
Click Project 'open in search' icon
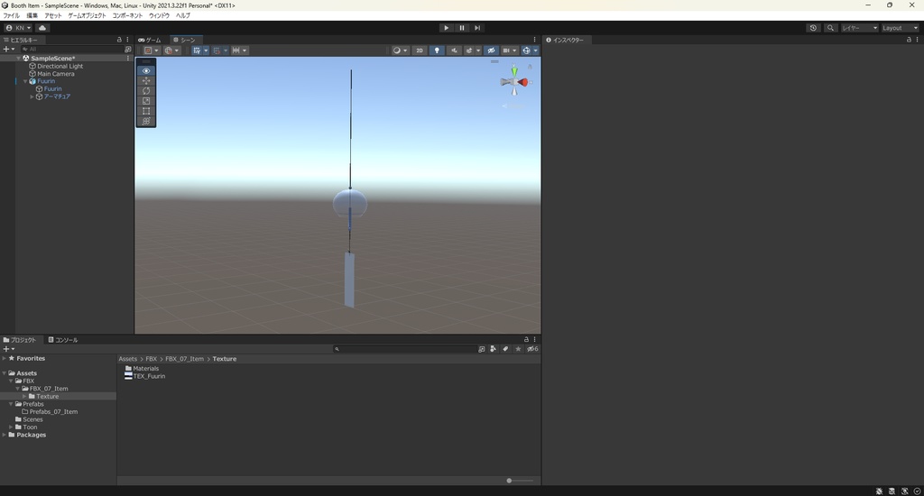click(482, 349)
